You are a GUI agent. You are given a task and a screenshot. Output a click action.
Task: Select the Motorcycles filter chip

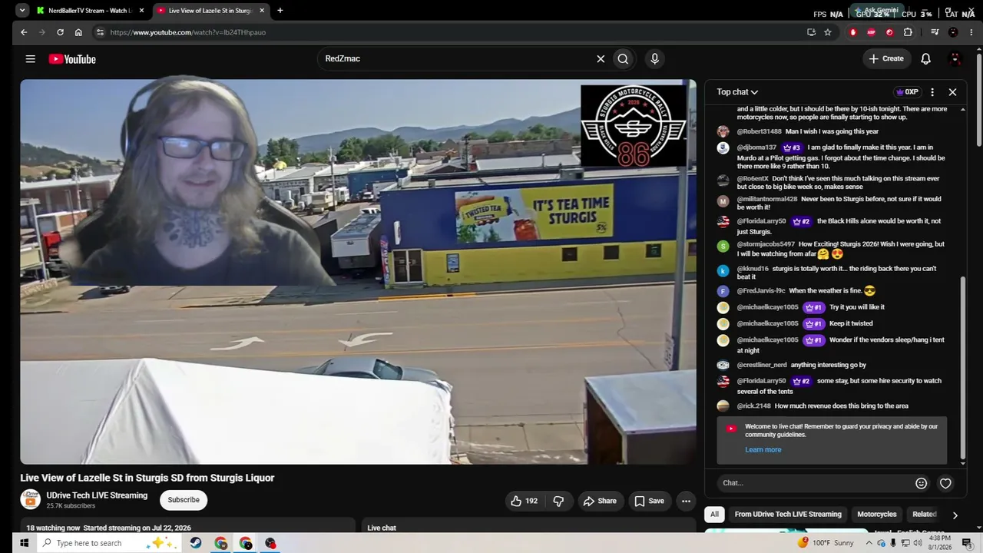877,515
